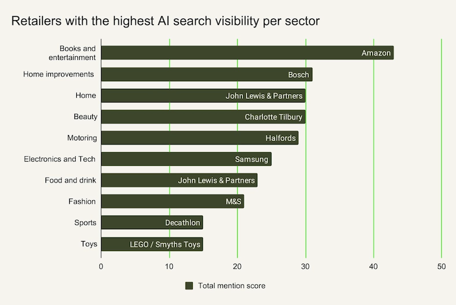Select the Samsung bar

[x=186, y=159]
